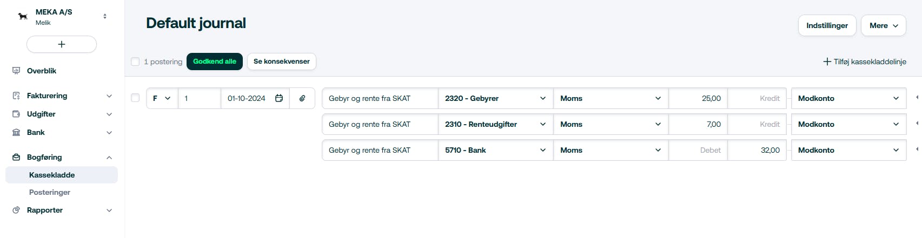The width and height of the screenshot is (922, 238).
Task: Click the plus button under company name
Action: (x=62, y=44)
